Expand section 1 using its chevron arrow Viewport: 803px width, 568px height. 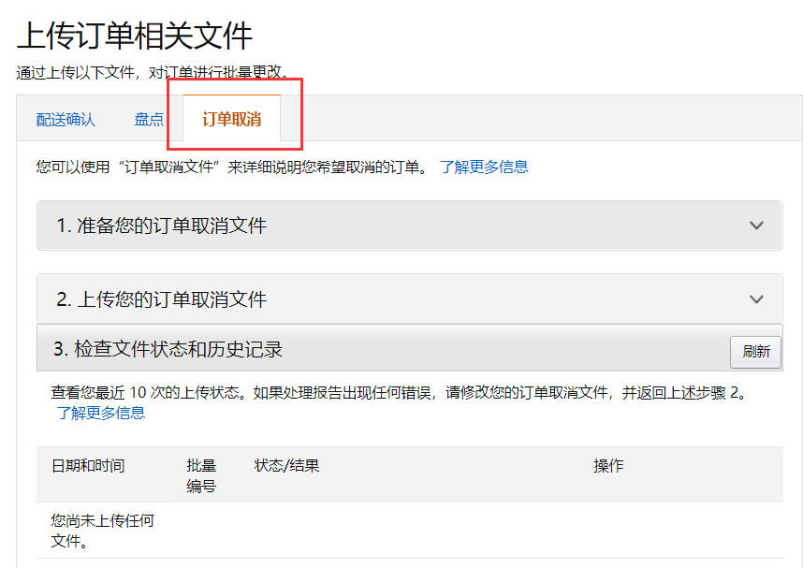point(756,226)
